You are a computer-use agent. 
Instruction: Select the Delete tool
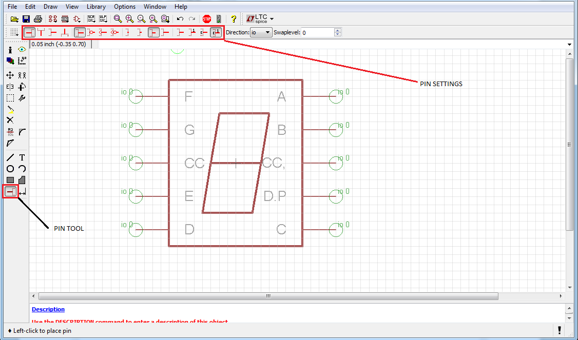point(10,119)
